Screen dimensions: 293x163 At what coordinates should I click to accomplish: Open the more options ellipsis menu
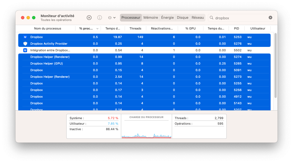tap(112, 18)
